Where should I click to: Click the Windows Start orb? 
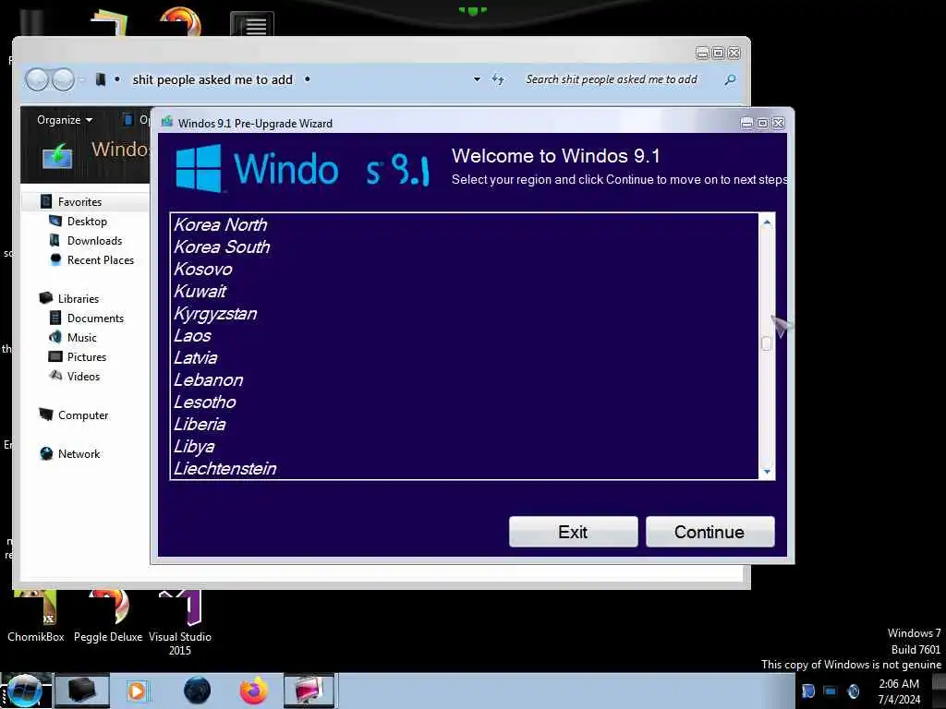click(x=25, y=691)
